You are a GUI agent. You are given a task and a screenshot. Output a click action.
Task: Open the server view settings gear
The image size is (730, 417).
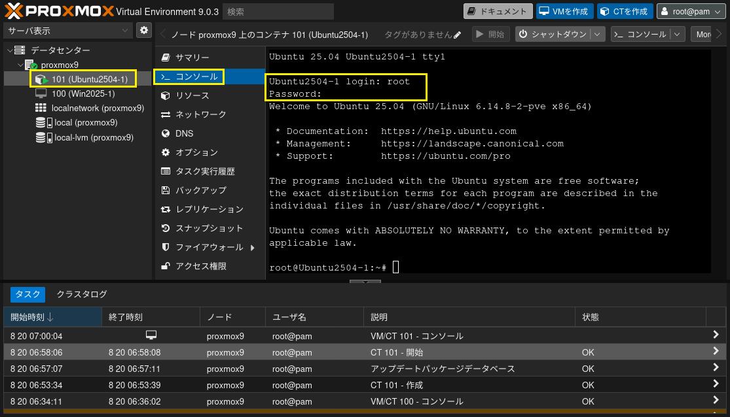(144, 30)
